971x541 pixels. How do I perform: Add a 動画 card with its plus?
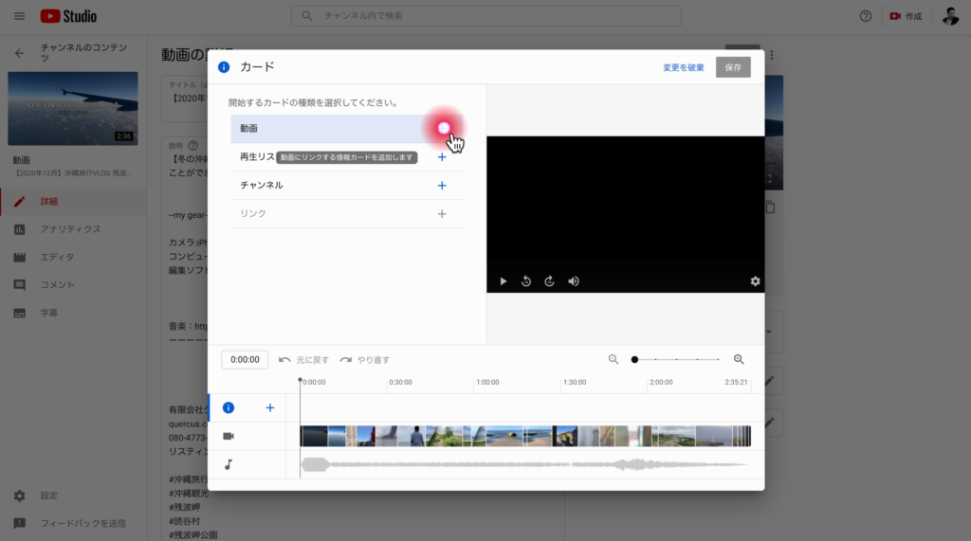click(x=443, y=128)
